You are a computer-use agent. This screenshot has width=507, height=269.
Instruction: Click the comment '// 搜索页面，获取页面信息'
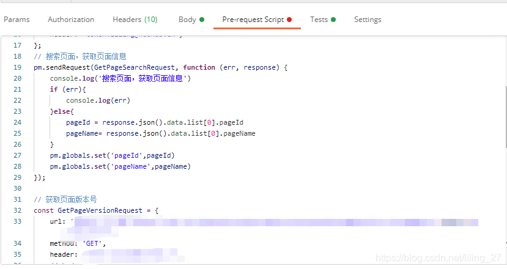pos(80,56)
